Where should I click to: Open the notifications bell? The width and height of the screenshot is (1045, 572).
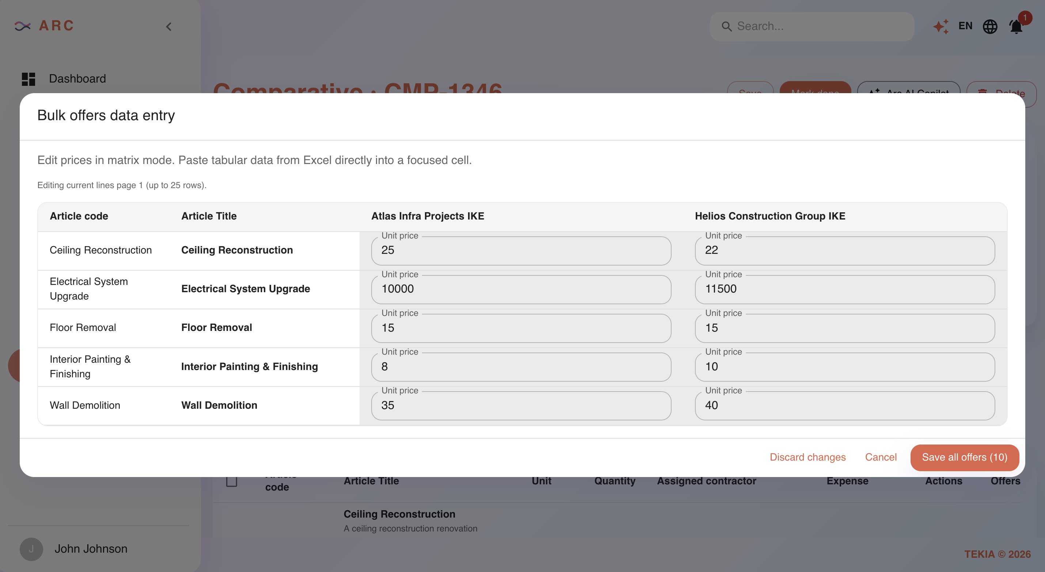tap(1016, 27)
